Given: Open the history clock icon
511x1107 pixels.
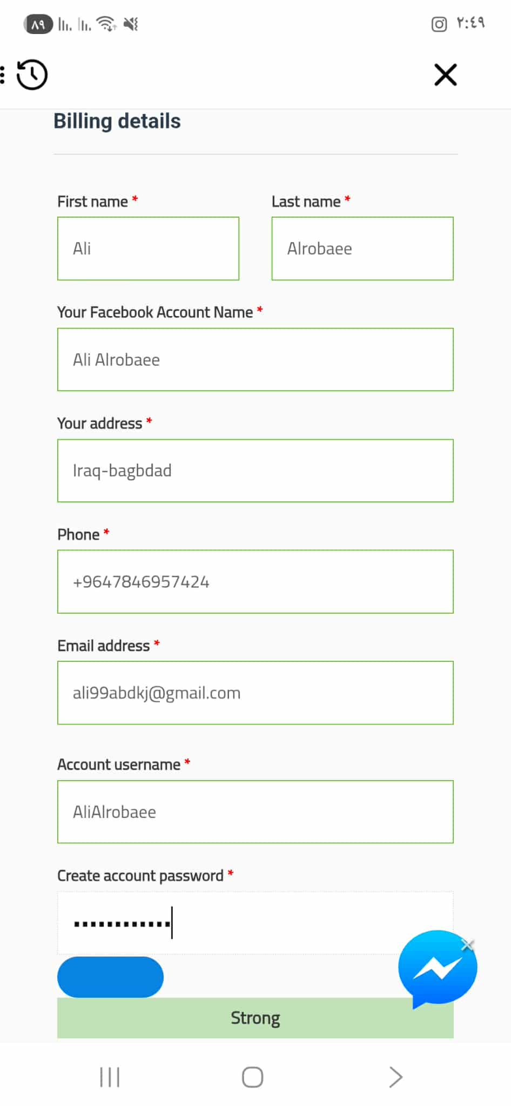Looking at the screenshot, I should coord(32,75).
